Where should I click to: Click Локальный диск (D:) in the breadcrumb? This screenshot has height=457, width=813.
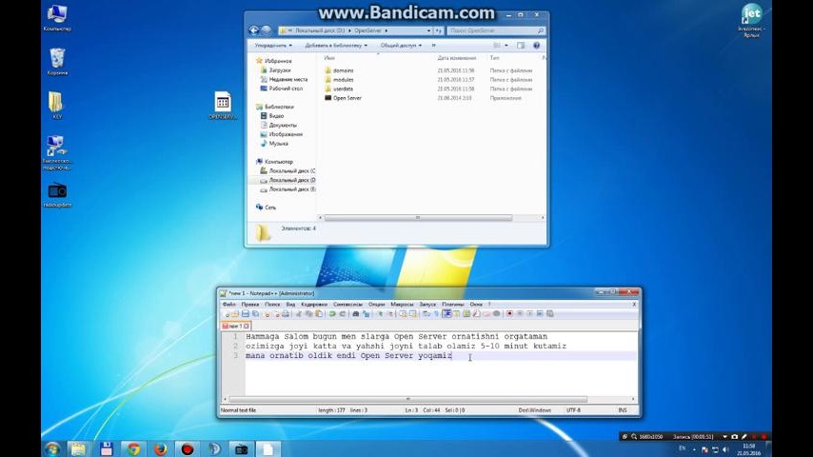[320, 30]
